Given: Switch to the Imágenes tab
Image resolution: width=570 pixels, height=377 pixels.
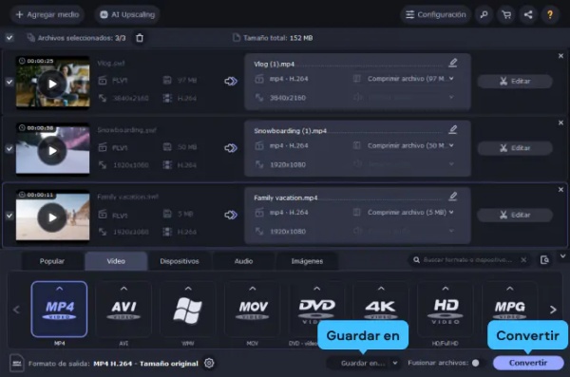Looking at the screenshot, I should 307,261.
